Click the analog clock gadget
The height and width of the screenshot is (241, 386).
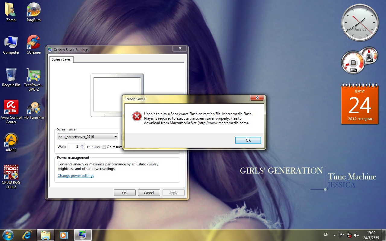[x=360, y=23]
